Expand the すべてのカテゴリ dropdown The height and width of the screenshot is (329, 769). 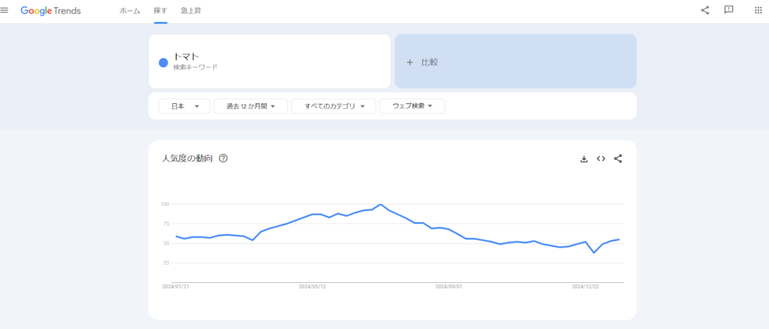coord(333,106)
